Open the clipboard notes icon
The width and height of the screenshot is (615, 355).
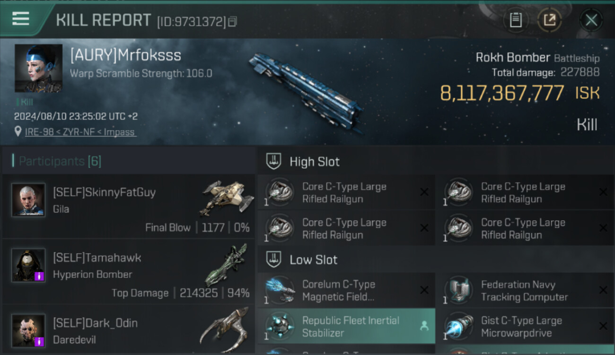coord(516,20)
